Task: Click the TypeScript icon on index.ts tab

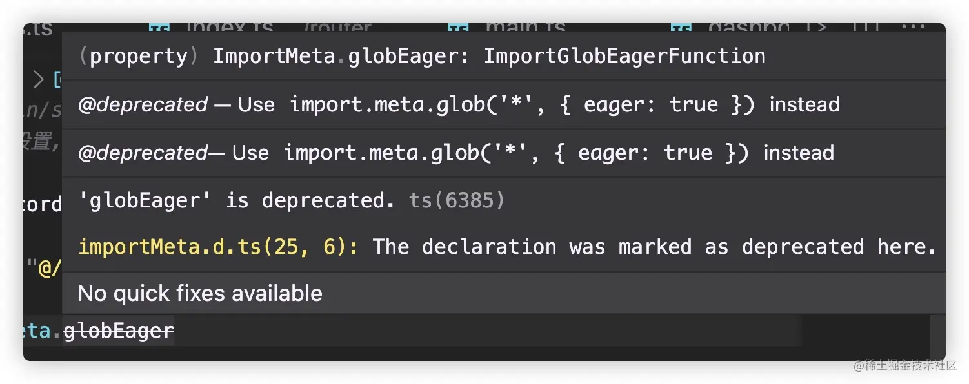Action: click(159, 28)
